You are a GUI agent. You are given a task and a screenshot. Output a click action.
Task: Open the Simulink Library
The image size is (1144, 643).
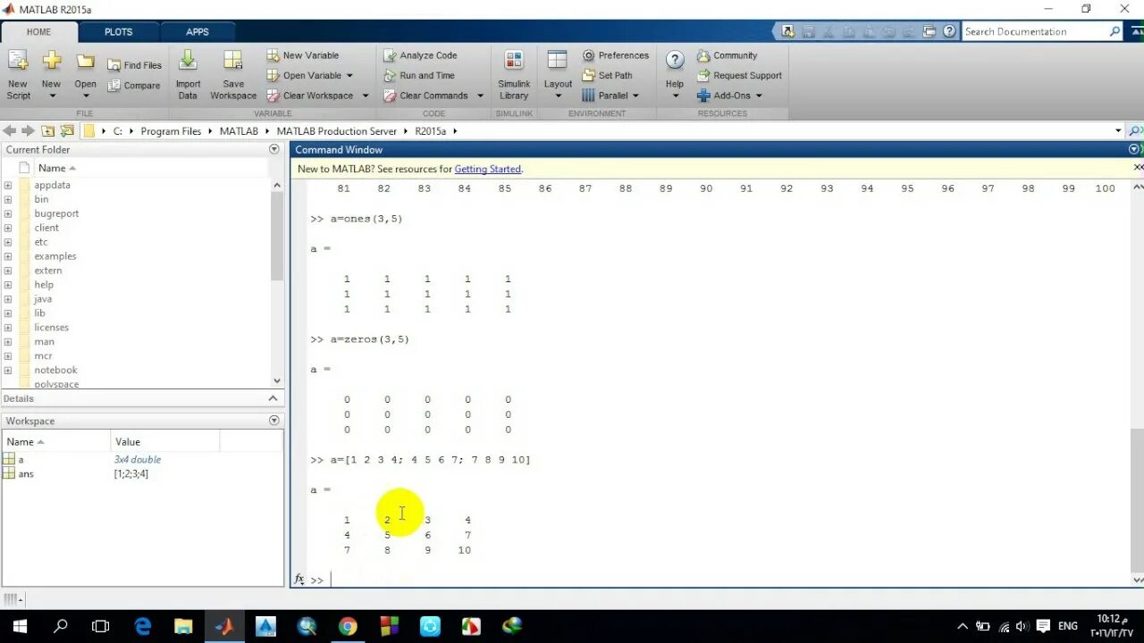click(514, 75)
